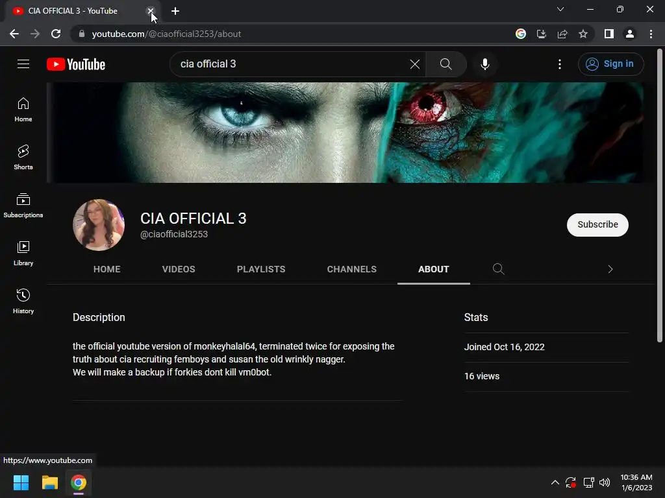Click the browser back arrow
The height and width of the screenshot is (498, 665).
(x=14, y=34)
